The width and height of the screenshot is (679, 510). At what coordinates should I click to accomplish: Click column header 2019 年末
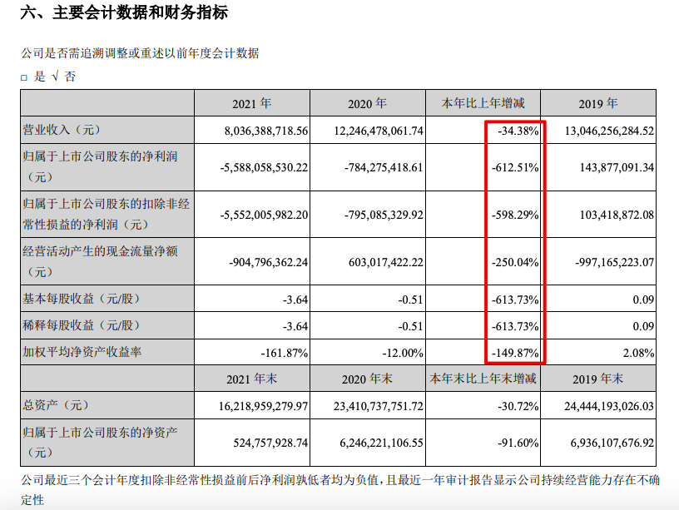tap(598, 379)
